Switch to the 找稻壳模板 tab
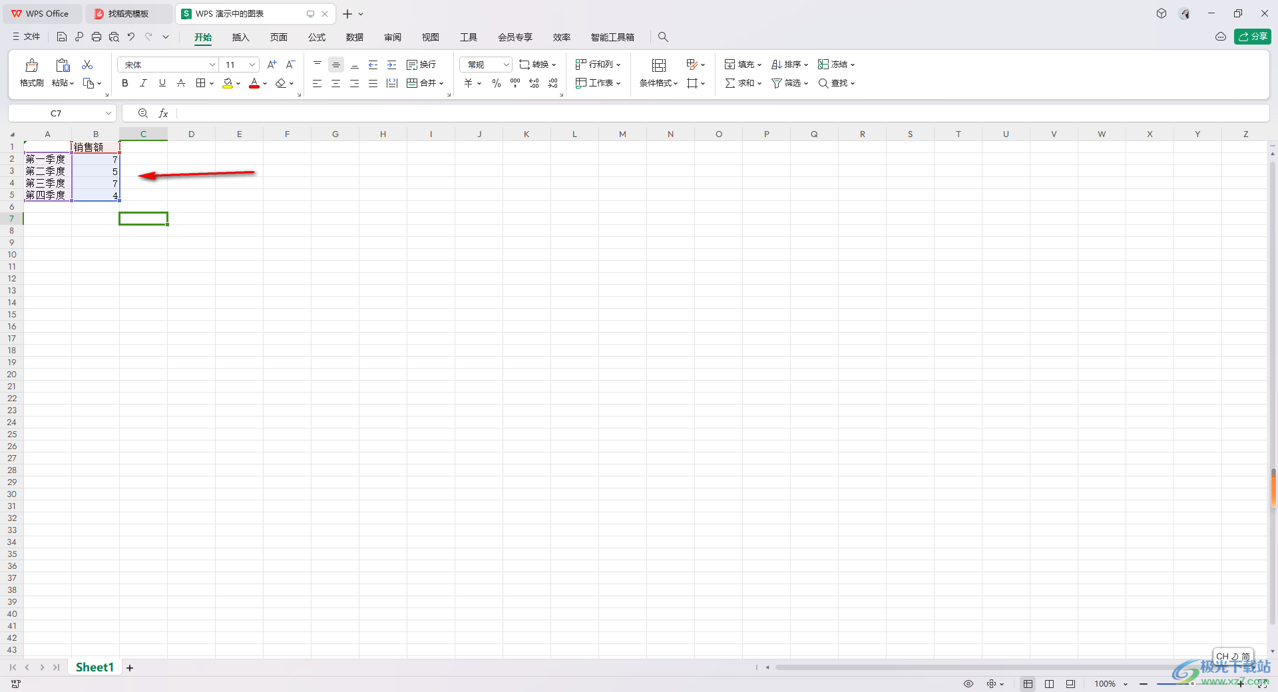 tap(128, 13)
